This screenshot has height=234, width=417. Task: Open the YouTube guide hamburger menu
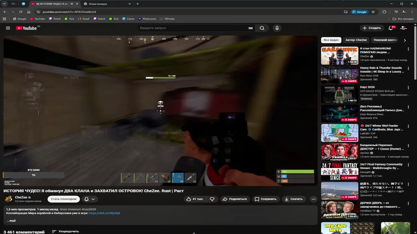[x=8, y=28]
